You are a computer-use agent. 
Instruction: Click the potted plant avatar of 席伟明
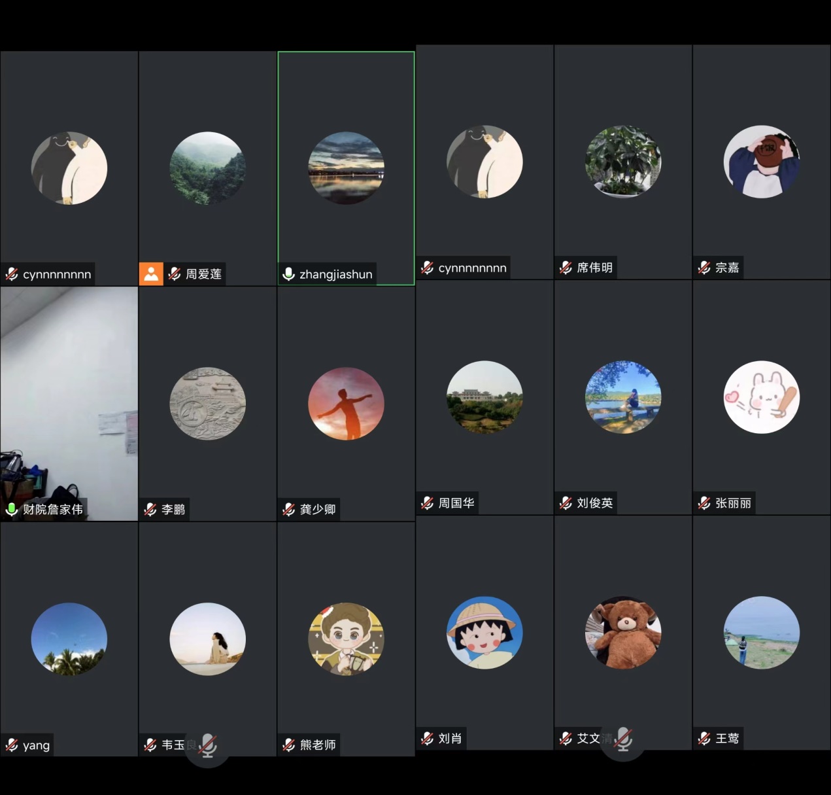pos(623,162)
